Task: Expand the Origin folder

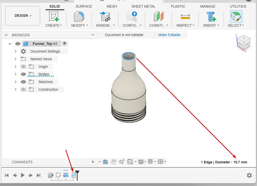Action: [x=16, y=67]
